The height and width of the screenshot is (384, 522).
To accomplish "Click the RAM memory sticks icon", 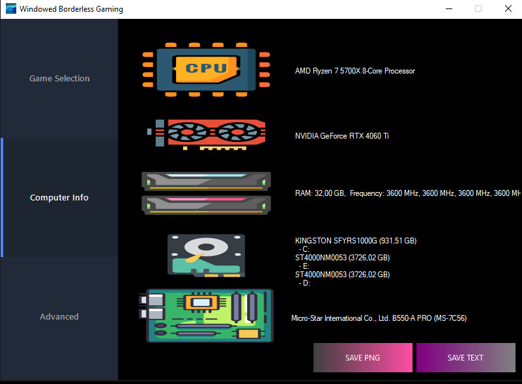I will pyautogui.click(x=206, y=193).
